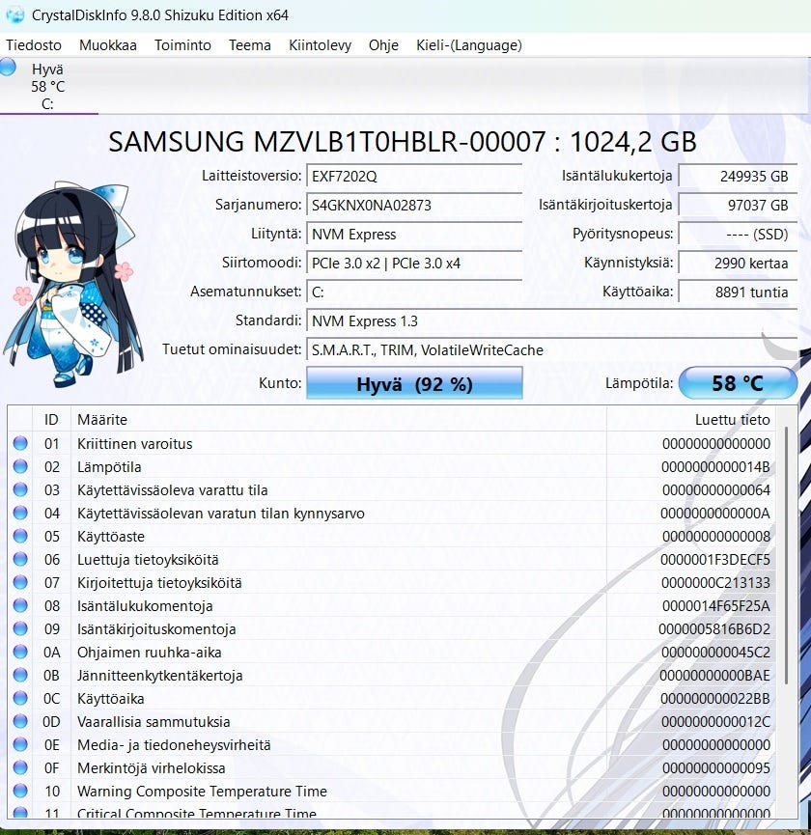
Task: Click status orb of row 08 Isäntälukukomentoja
Action: point(20,605)
